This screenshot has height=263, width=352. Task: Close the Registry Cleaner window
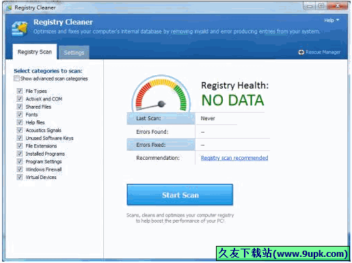click(338, 6)
